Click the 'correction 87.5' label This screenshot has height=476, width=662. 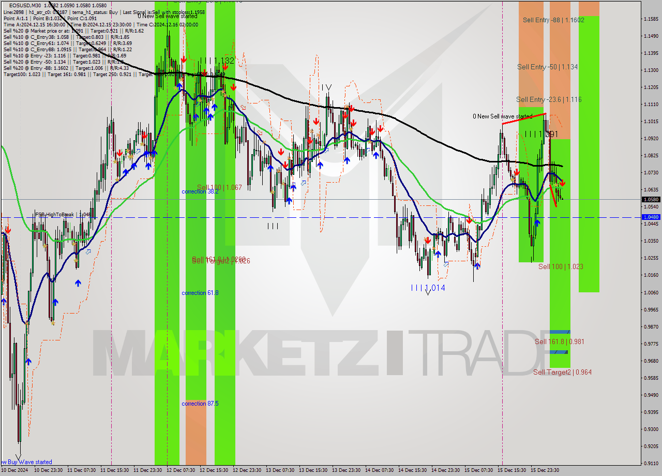200,404
